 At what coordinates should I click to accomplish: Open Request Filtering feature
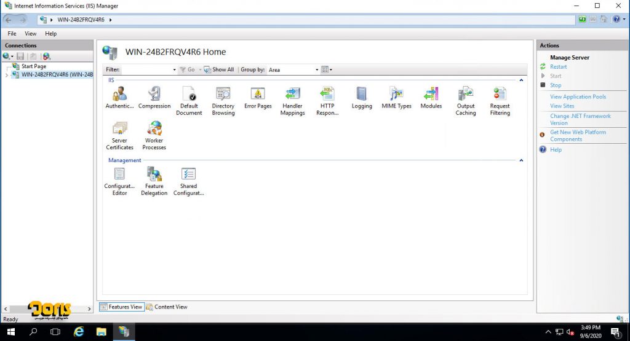click(x=500, y=101)
